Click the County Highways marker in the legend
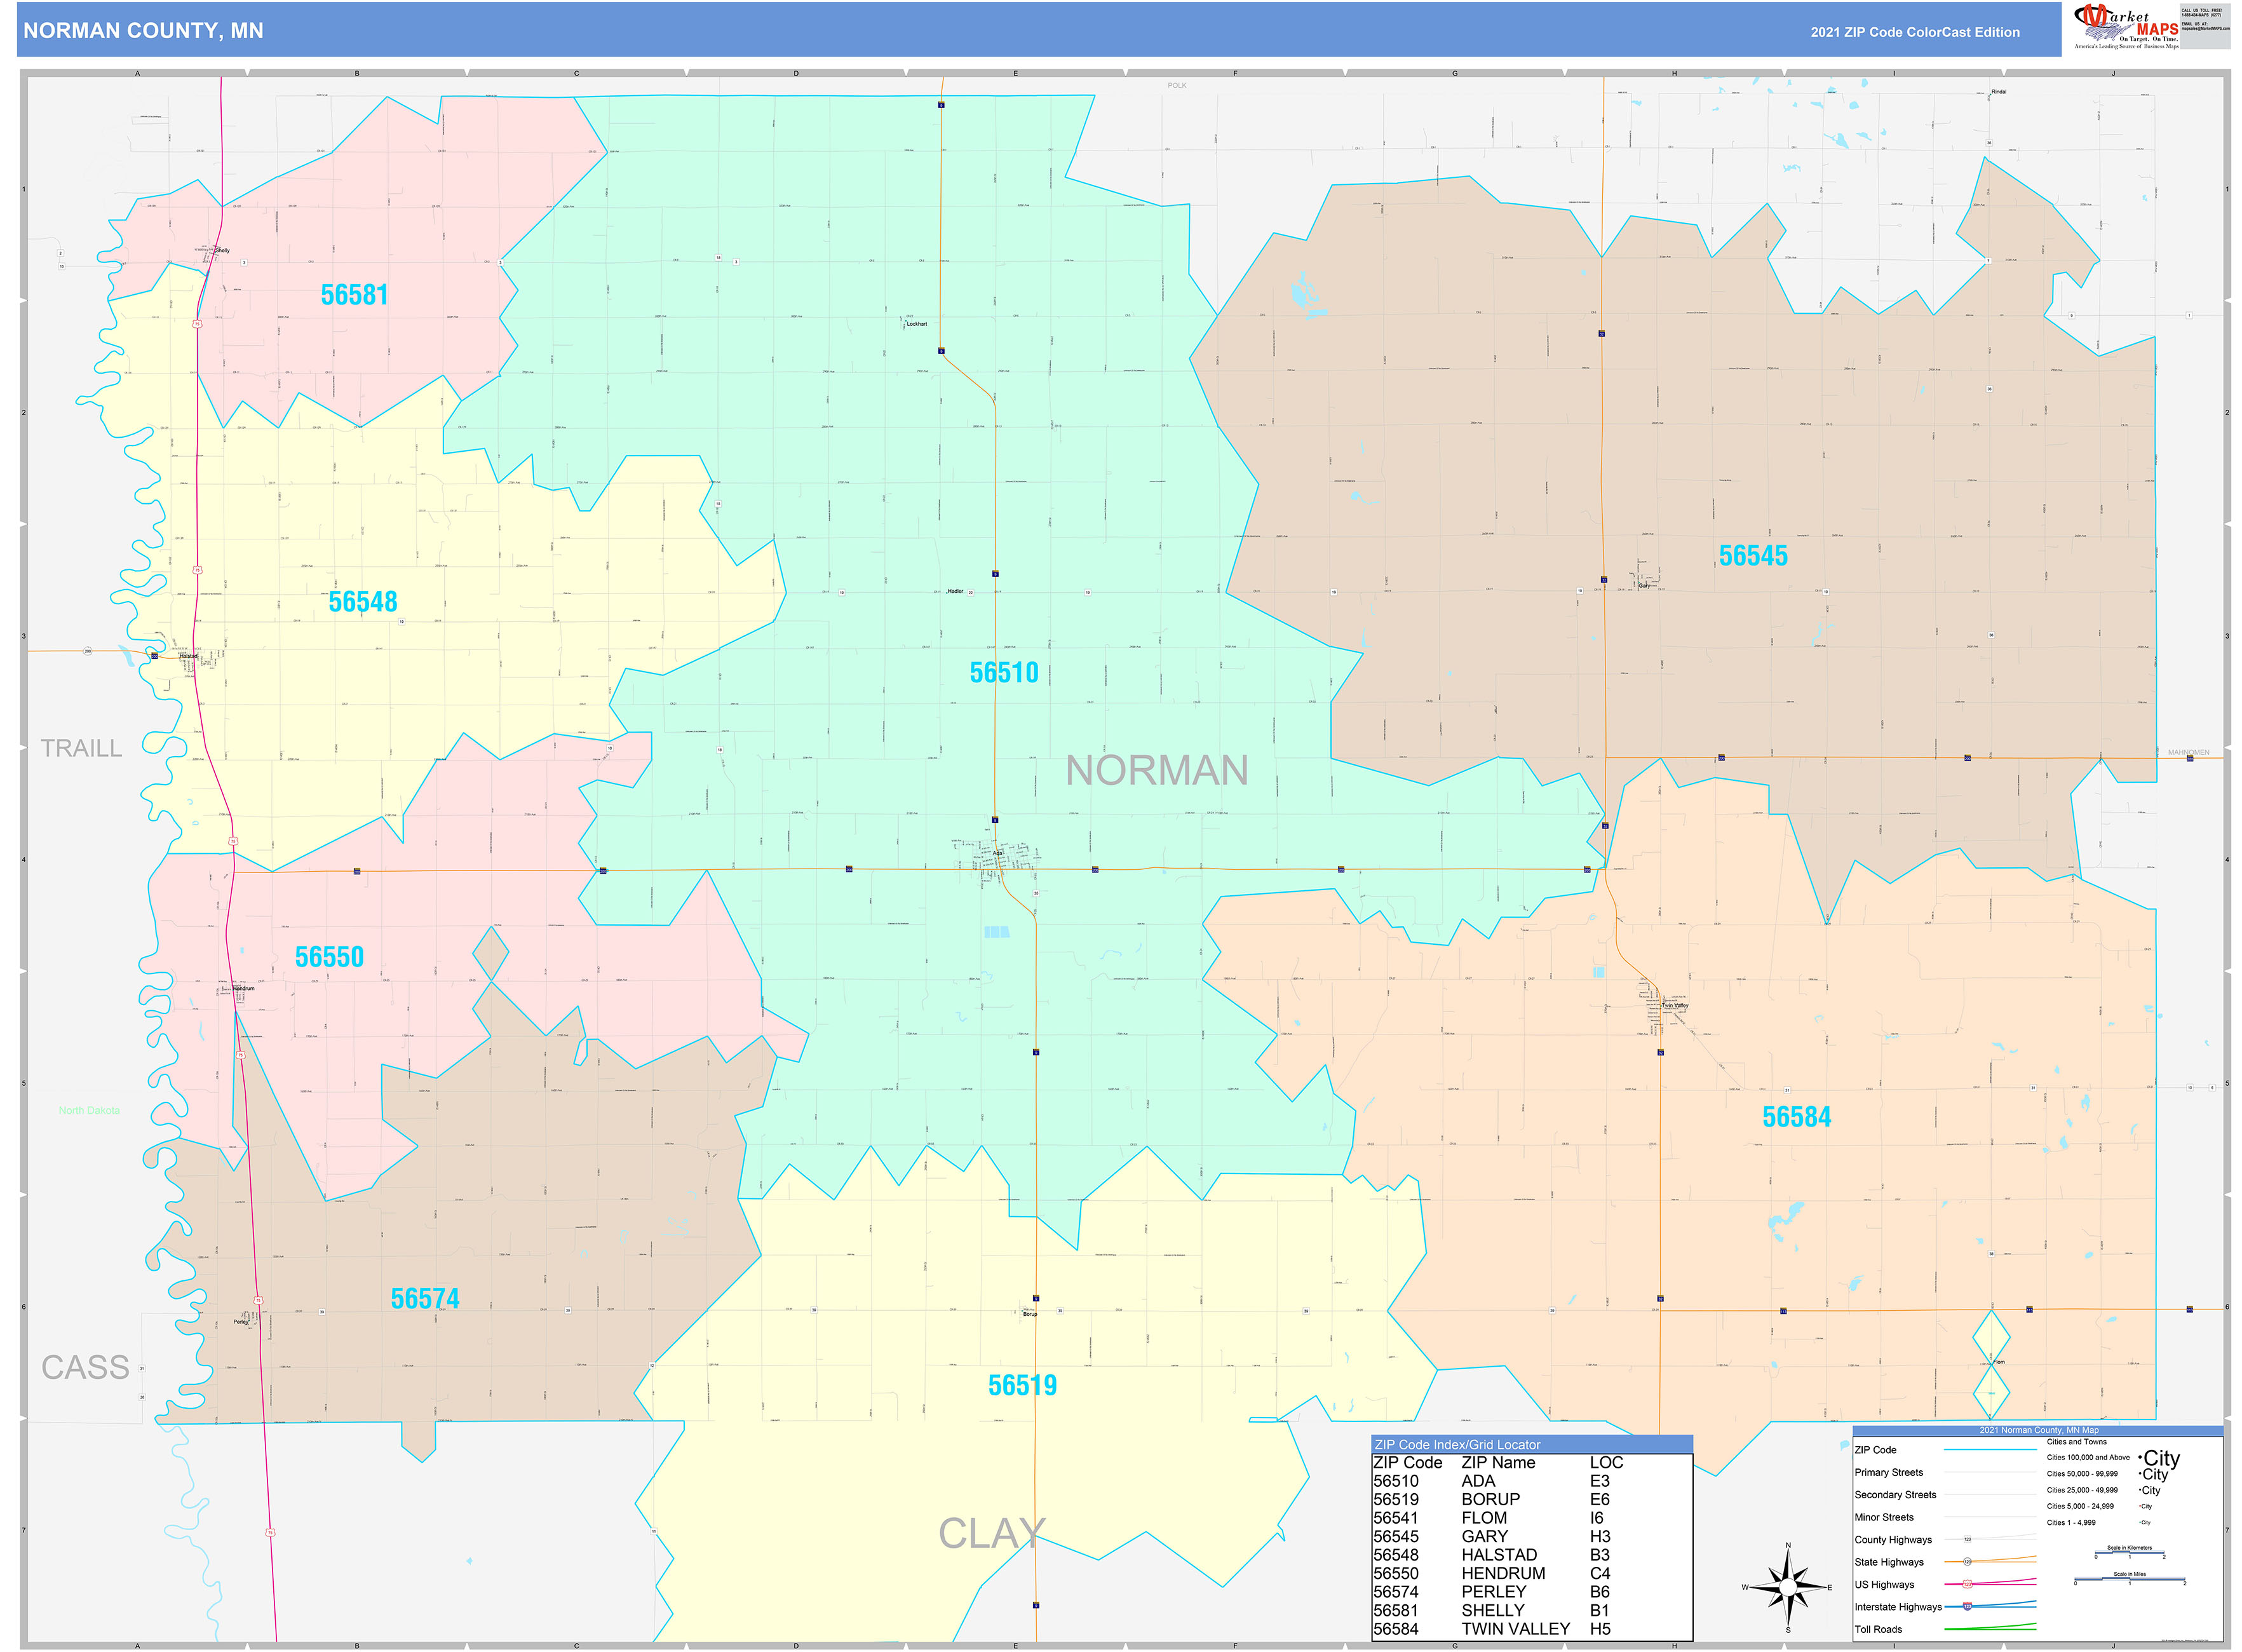Viewport: 2242px width, 1652px height. click(x=1968, y=1539)
